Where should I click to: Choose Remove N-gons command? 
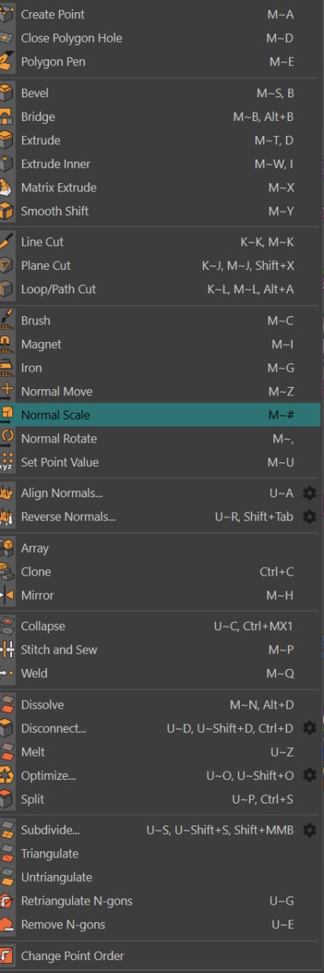coord(160,924)
